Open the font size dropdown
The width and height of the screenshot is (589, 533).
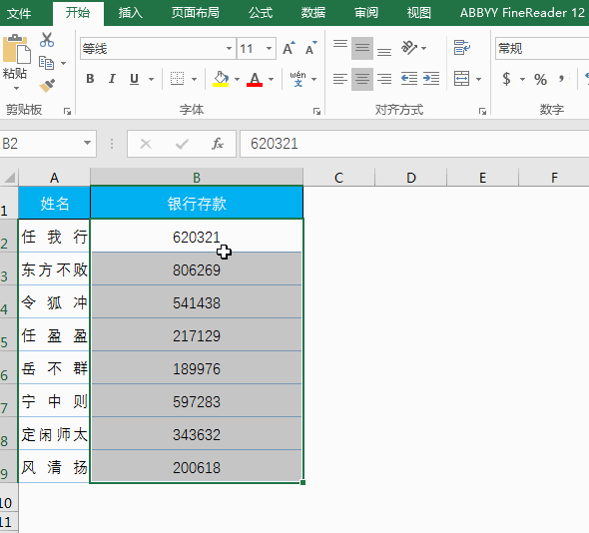(x=269, y=49)
